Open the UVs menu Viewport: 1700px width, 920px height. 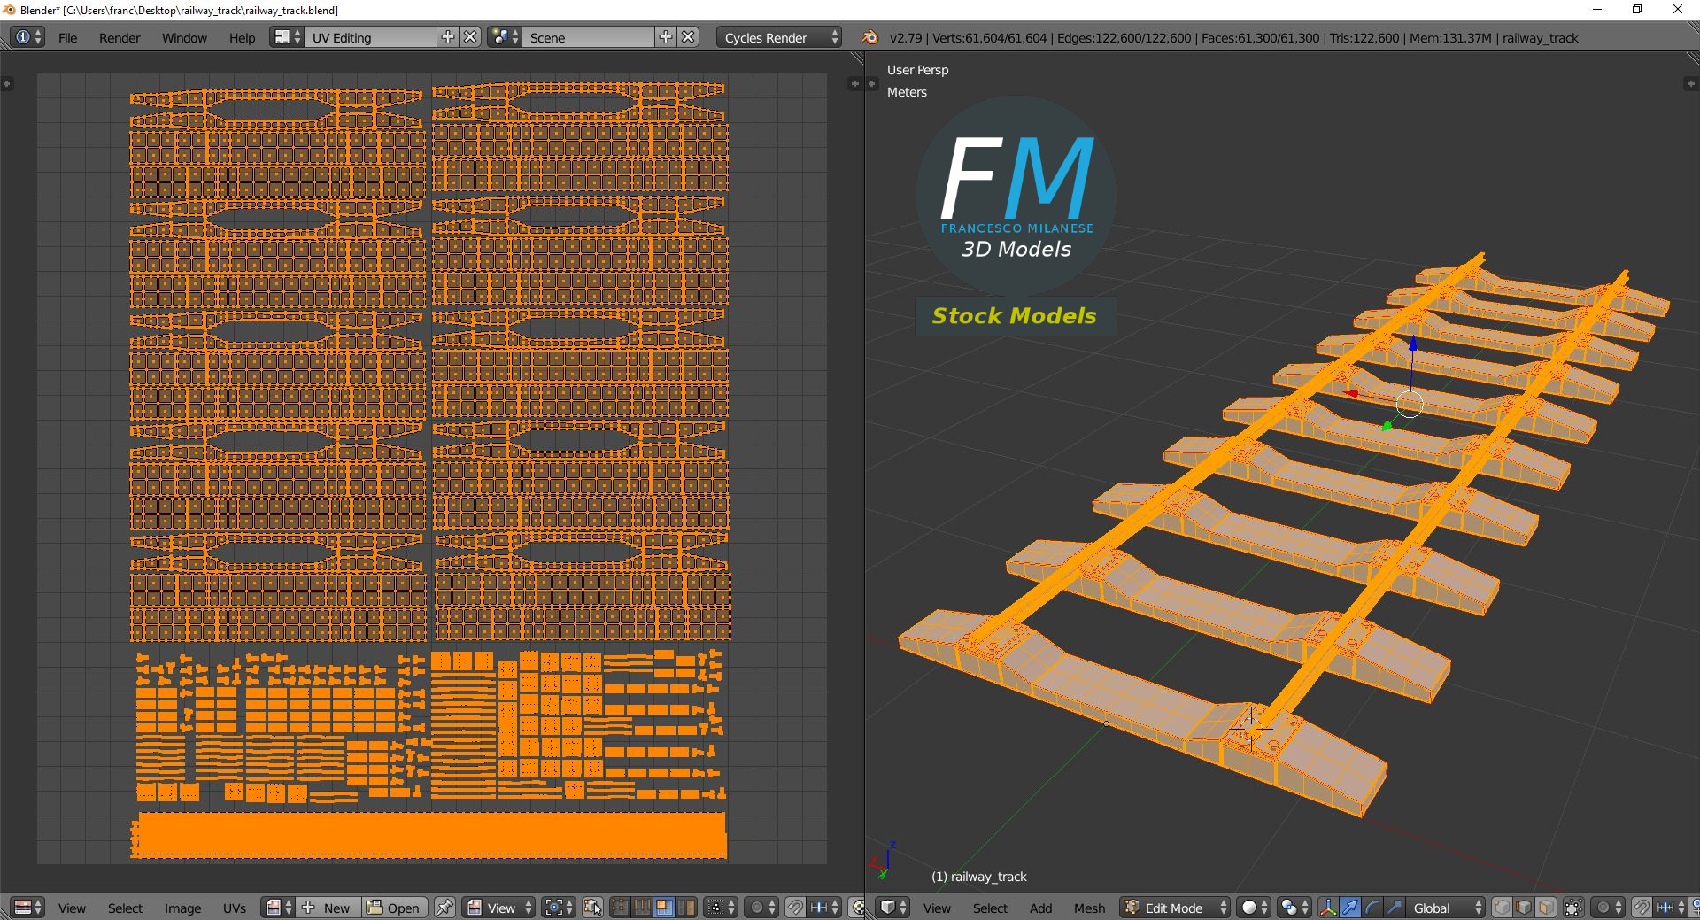(x=235, y=908)
